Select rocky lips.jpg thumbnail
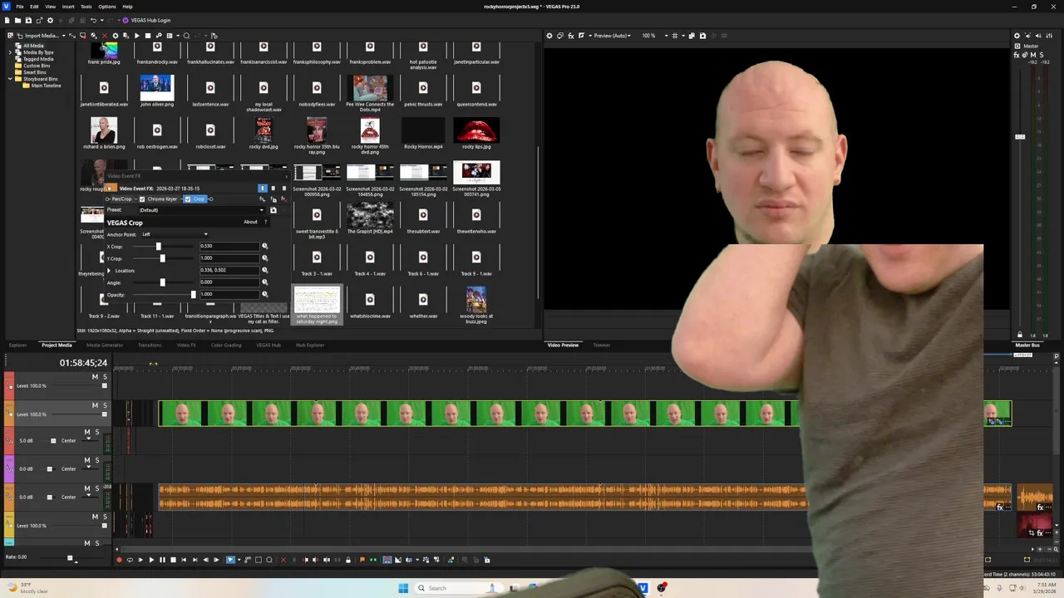The image size is (1064, 598). click(476, 130)
